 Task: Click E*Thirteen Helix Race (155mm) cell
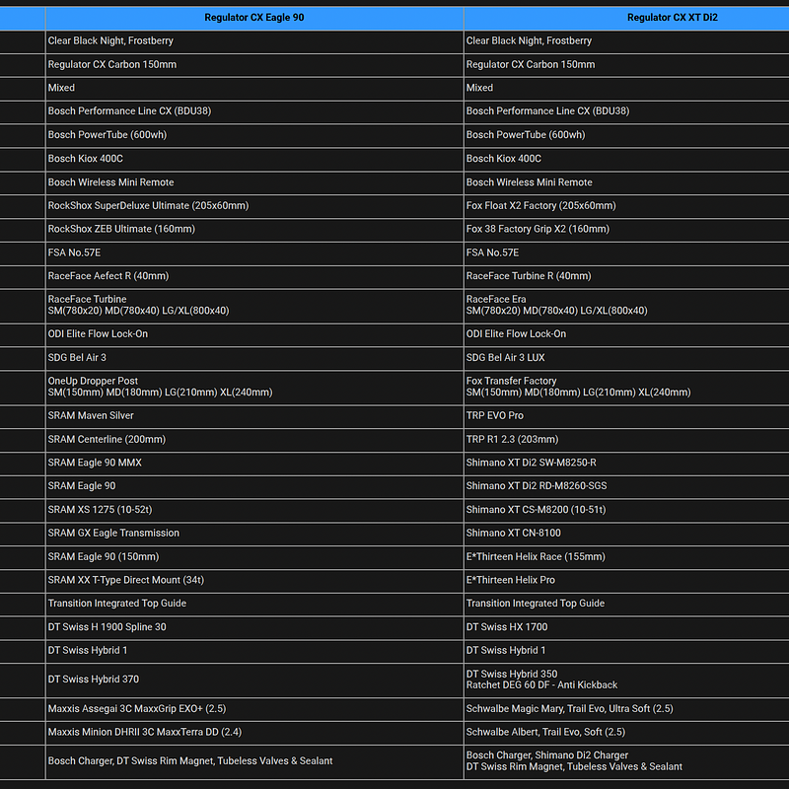tap(626, 557)
